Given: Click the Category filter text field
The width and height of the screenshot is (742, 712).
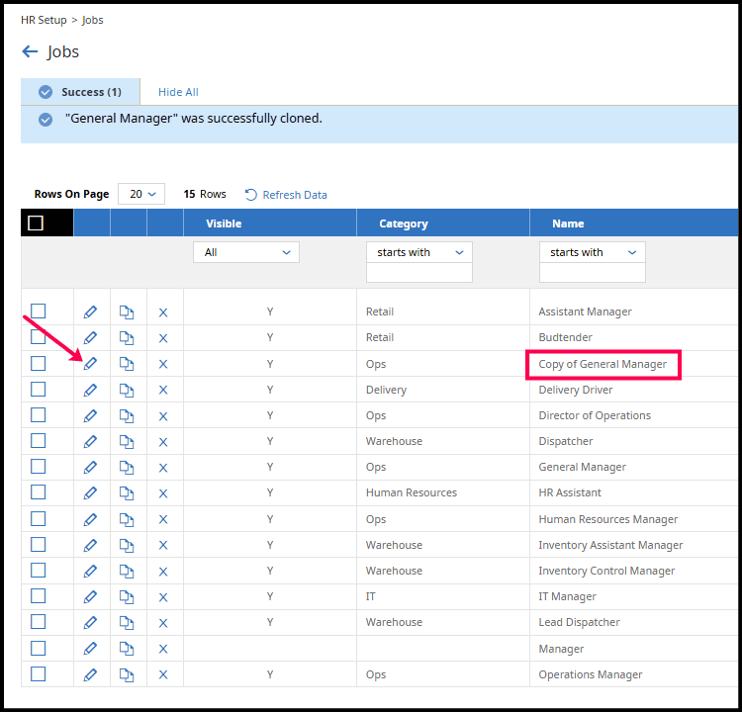Looking at the screenshot, I should 419,273.
